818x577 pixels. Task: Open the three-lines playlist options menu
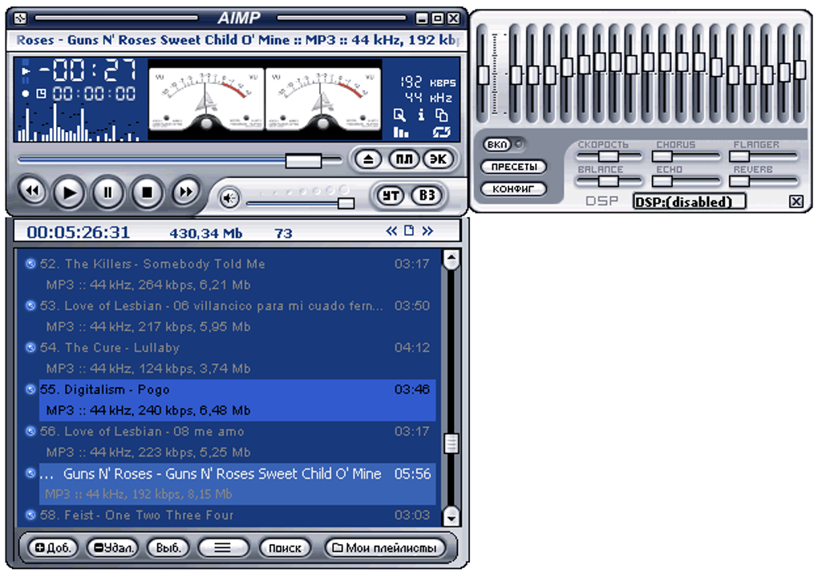pyautogui.click(x=223, y=548)
